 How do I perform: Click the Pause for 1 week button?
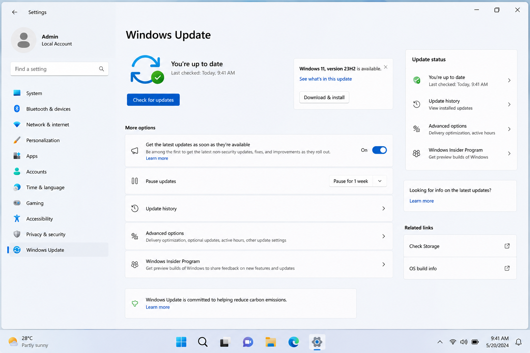pyautogui.click(x=351, y=181)
